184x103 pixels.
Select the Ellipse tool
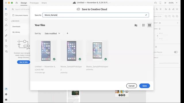[6, 19]
